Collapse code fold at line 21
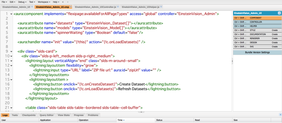282x123 pixels. (x=11, y=108)
